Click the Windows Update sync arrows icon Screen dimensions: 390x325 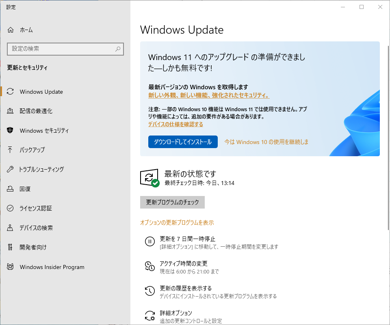(10, 91)
